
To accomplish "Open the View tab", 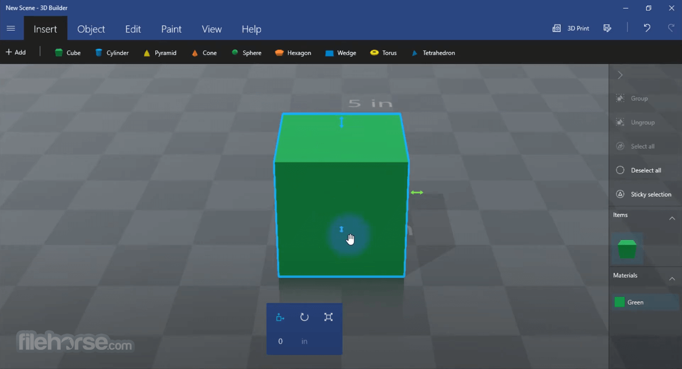I will (x=212, y=29).
